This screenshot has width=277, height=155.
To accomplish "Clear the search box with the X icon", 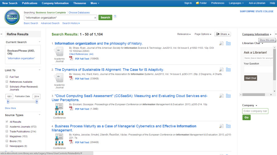I will pos(95,18).
